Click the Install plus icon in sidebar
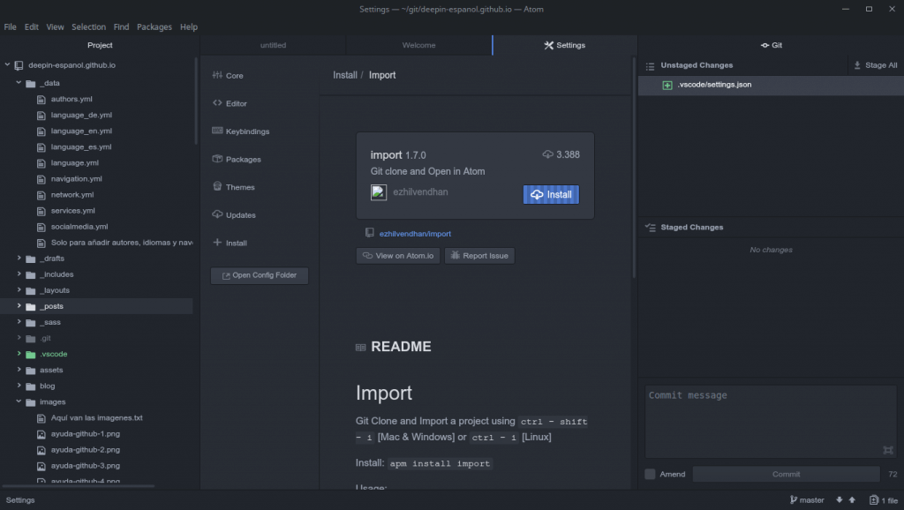904x510 pixels. (217, 242)
